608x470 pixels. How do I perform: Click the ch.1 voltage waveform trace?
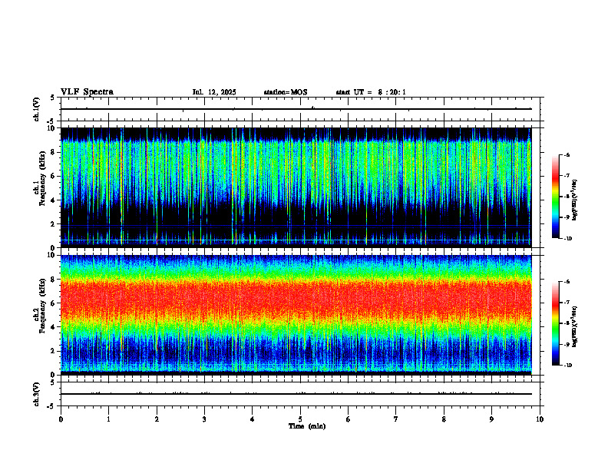click(296, 109)
